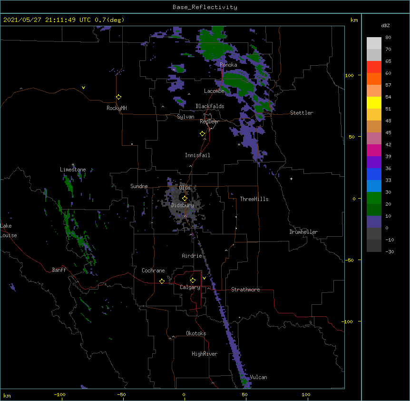Screen dimensions: 410x401
Task: Click the Drumheller city label
Action: (x=303, y=232)
